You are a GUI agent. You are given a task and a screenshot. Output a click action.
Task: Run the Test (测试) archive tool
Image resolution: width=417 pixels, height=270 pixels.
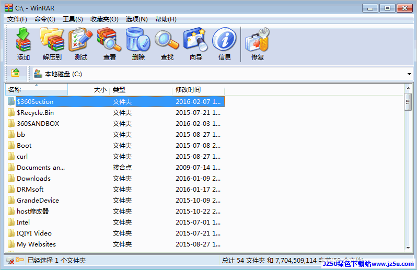point(80,44)
